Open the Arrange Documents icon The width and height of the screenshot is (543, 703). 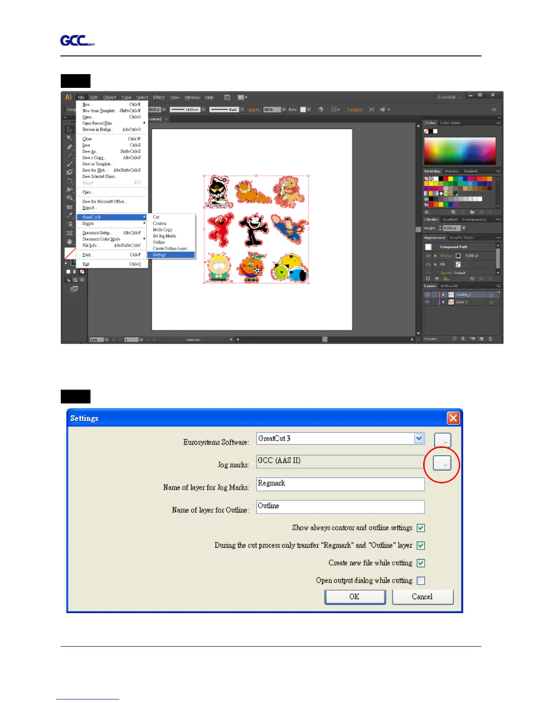(x=242, y=97)
